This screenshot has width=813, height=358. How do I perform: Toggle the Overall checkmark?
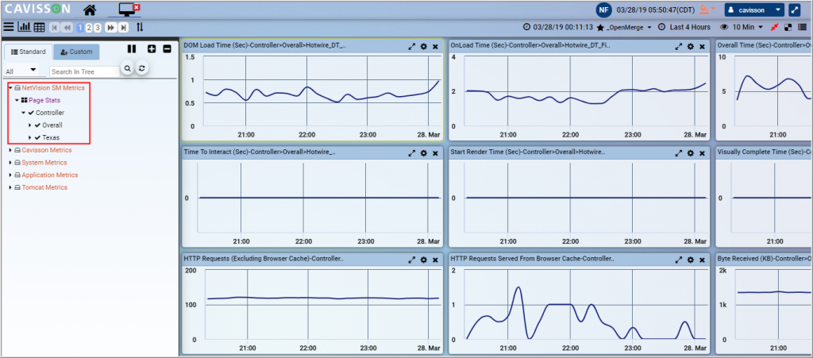coord(37,125)
